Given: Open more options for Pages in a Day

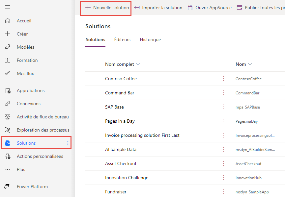Looking at the screenshot, I should [224, 121].
